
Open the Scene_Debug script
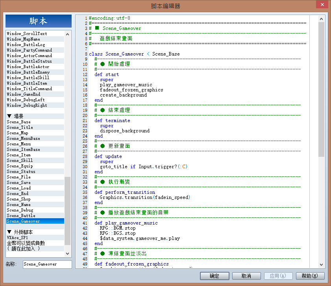35,210
